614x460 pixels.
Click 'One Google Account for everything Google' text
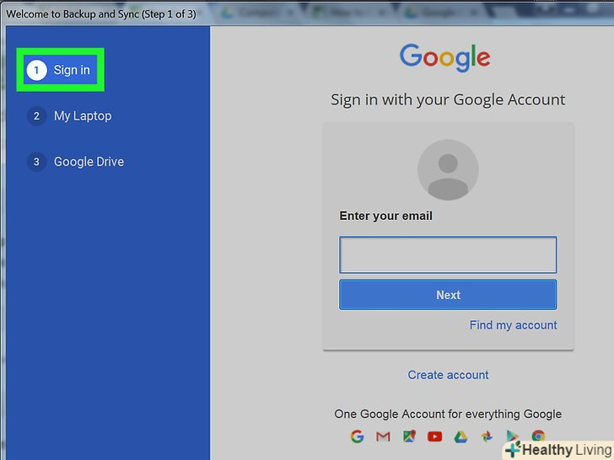click(x=448, y=415)
